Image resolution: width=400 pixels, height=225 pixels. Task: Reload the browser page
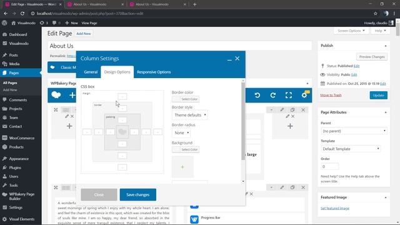point(22,14)
